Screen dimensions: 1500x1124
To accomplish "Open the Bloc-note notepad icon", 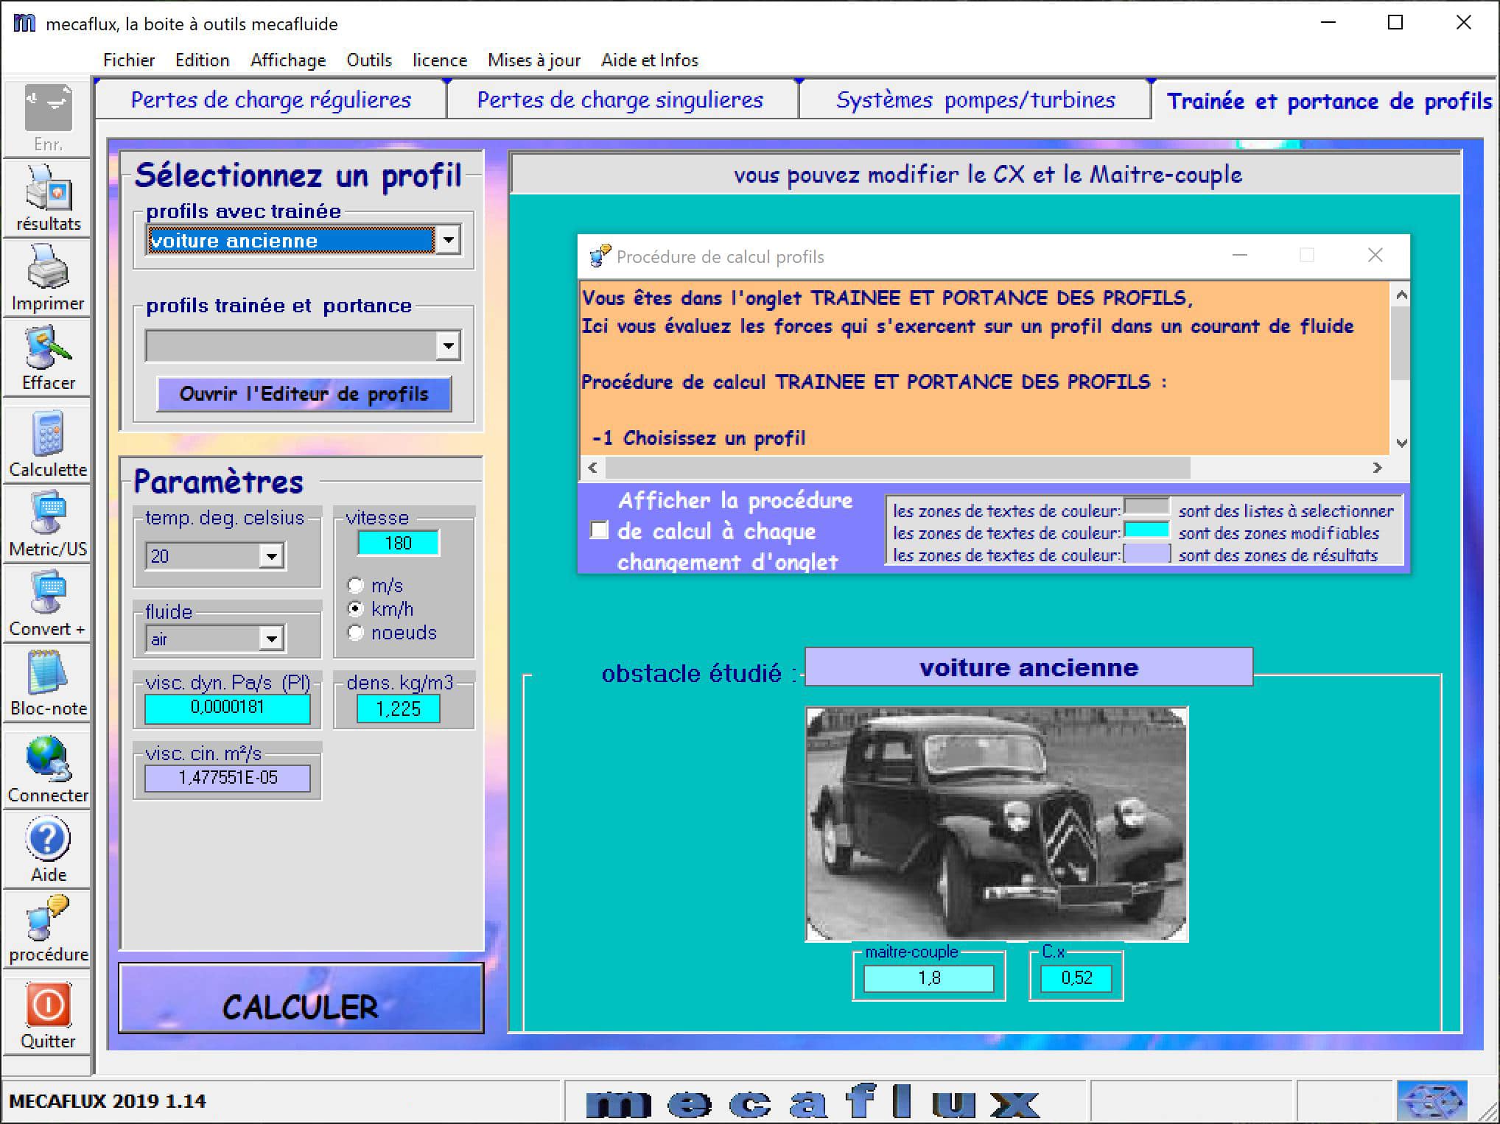I will coord(48,681).
